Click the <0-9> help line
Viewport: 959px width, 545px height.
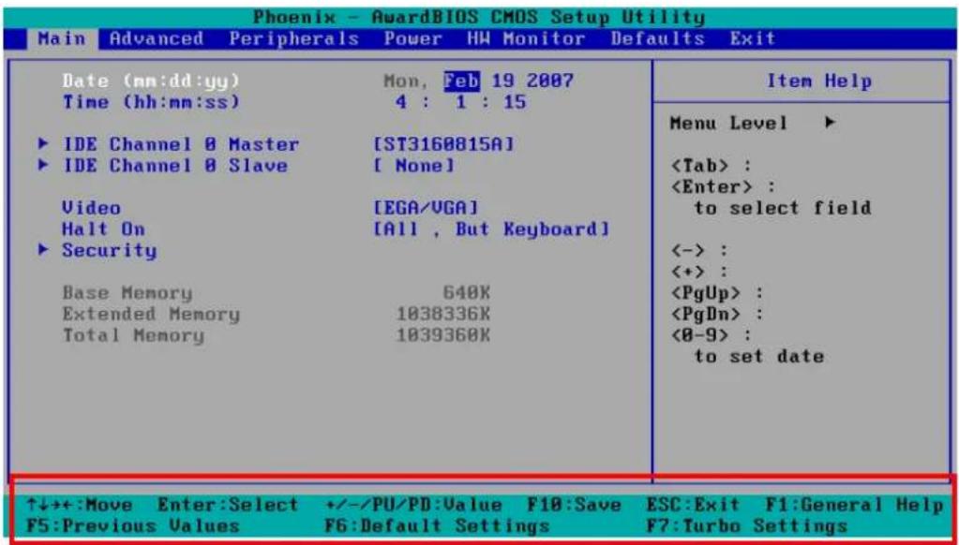click(x=712, y=335)
